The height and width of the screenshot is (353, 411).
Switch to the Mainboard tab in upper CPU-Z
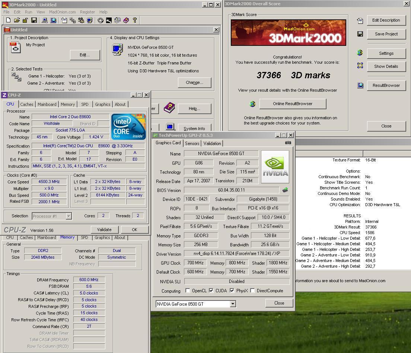click(47, 104)
